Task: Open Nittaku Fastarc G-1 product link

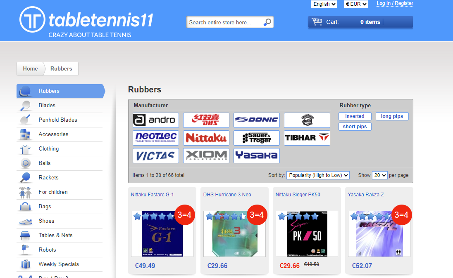Action: tap(152, 195)
